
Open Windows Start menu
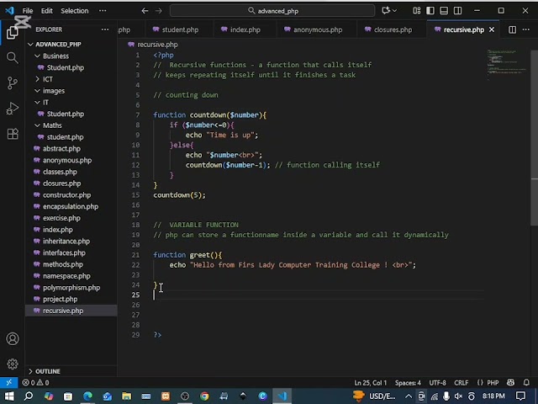[9, 396]
